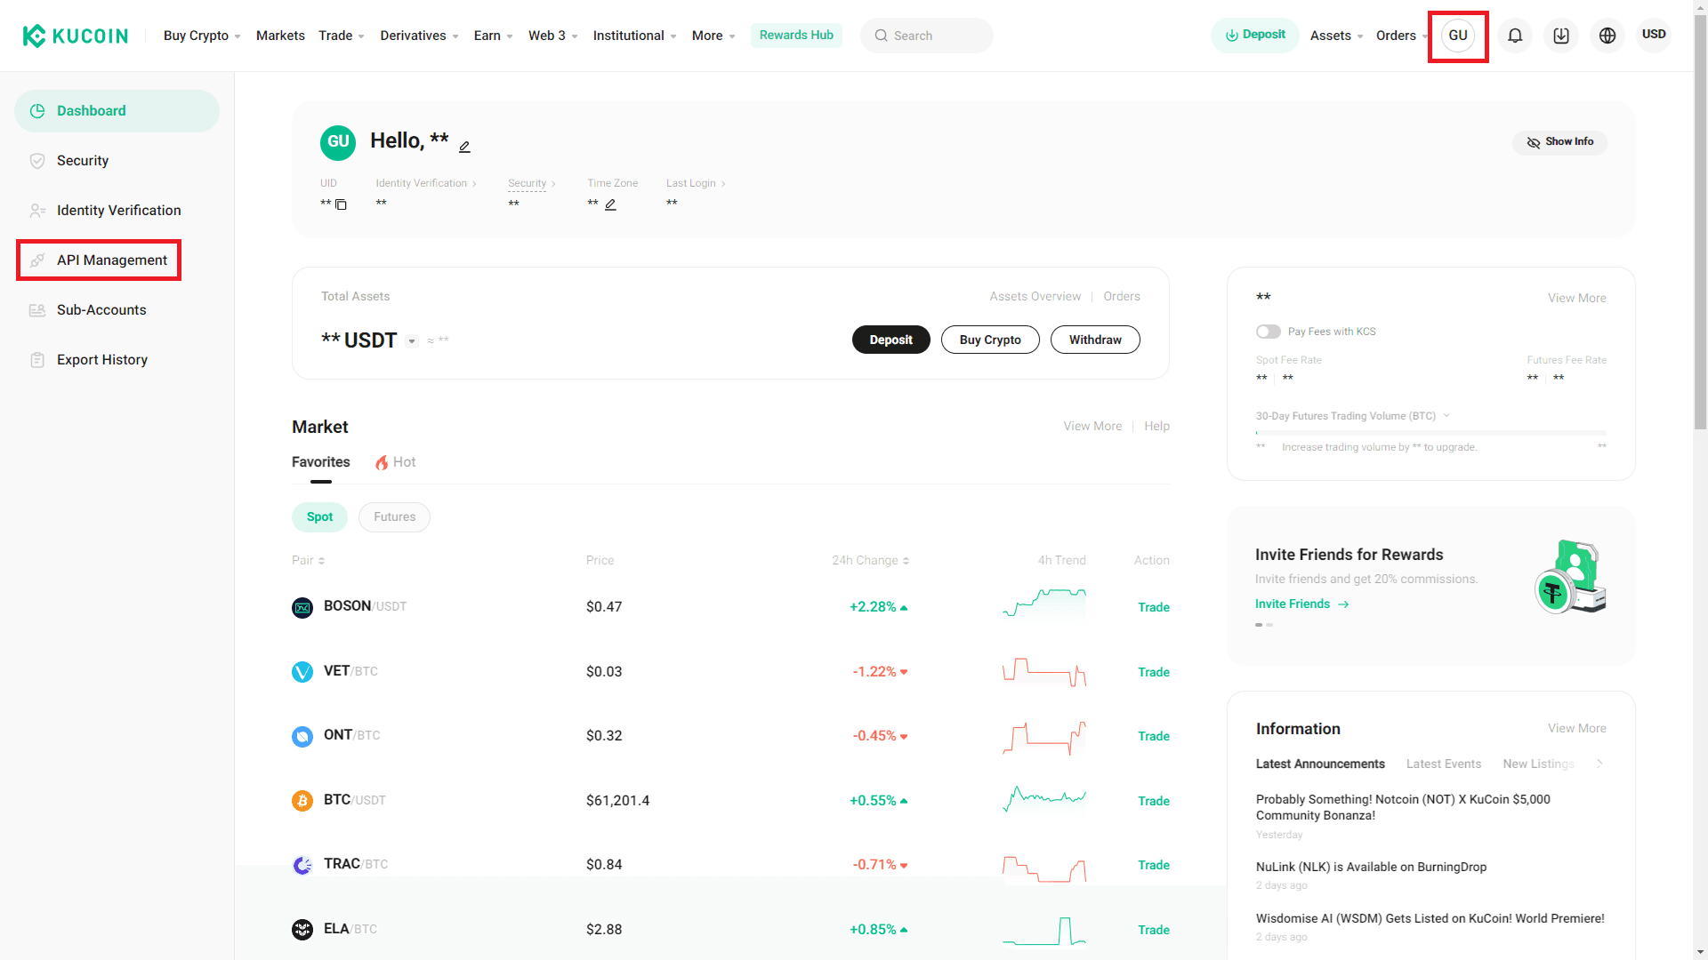Screen dimensions: 1708x960
Task: Open Rewards Hub button
Action: pos(796,36)
